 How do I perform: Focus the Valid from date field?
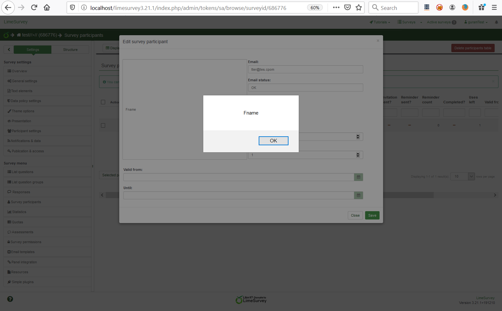tap(239, 177)
